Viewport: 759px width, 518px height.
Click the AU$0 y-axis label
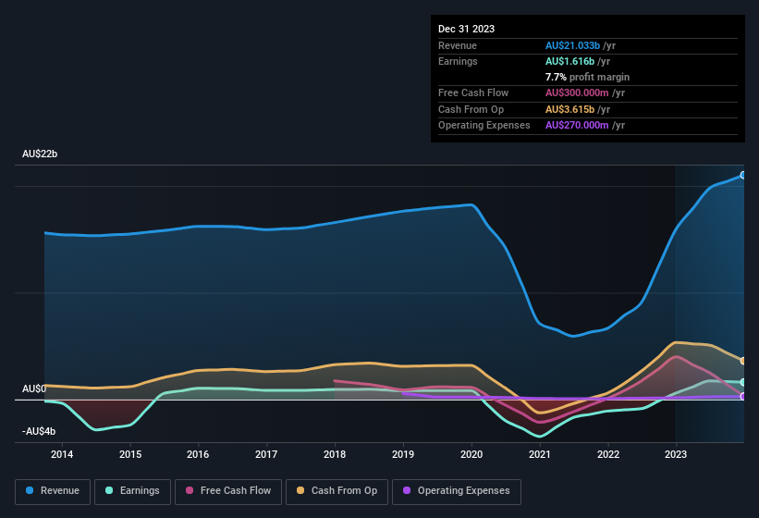click(34, 388)
